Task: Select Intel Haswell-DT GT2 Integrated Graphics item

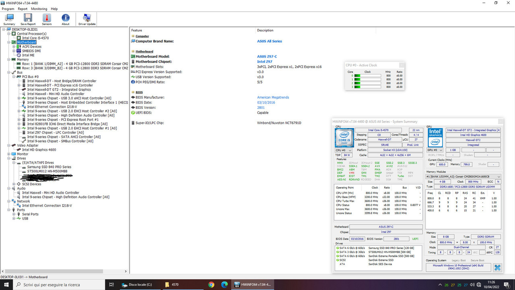Action: click(59, 89)
